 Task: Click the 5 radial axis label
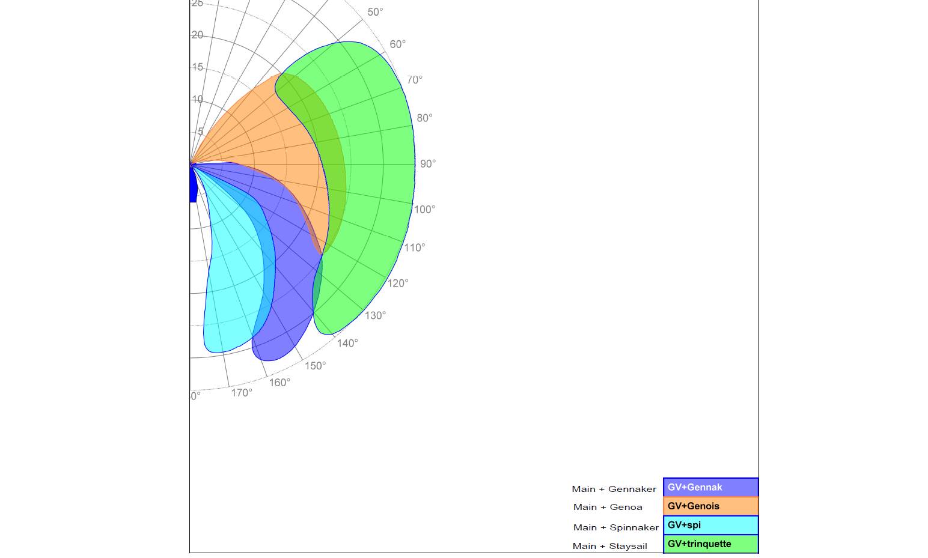click(200, 132)
